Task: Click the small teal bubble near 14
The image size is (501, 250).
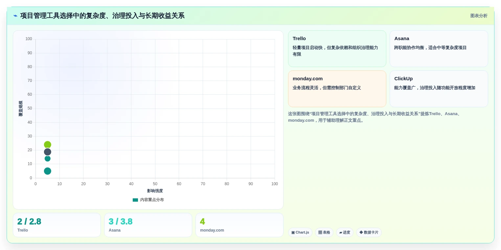Action: [48, 159]
